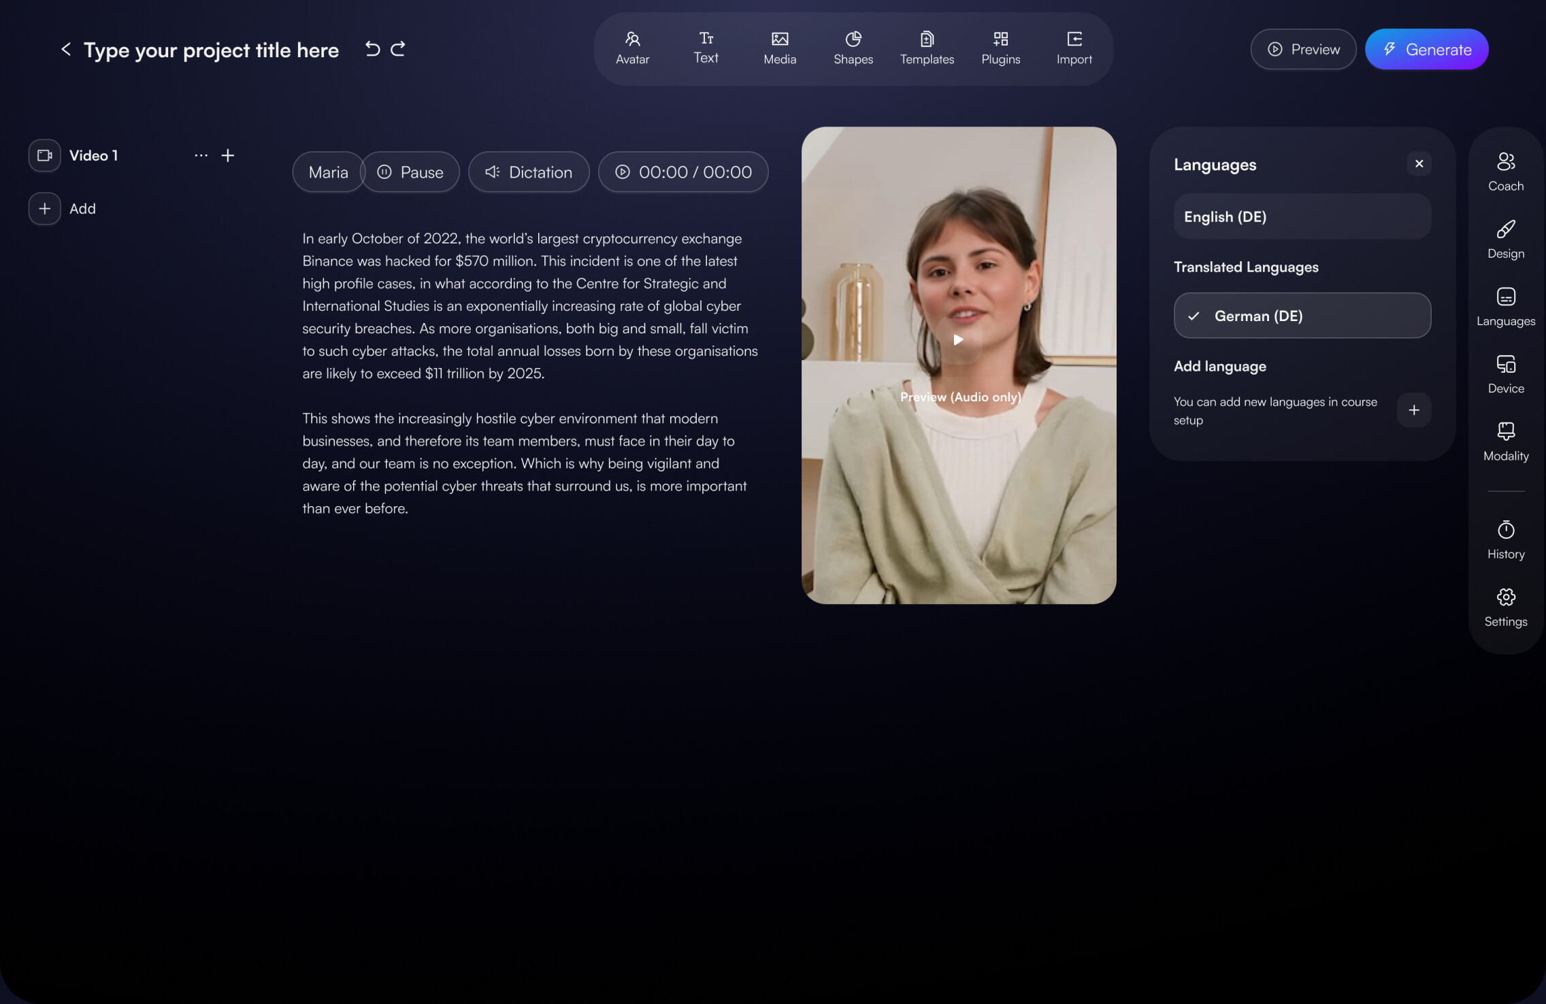The image size is (1546, 1004).
Task: Open the Maria voice selector
Action: (x=328, y=172)
